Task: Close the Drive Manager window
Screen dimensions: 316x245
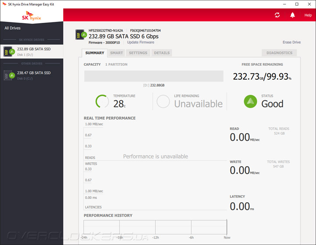Action: pos(309,4)
